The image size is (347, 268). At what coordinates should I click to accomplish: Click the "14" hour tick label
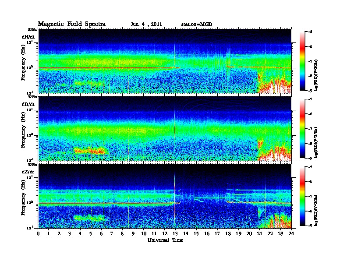coord(186,234)
